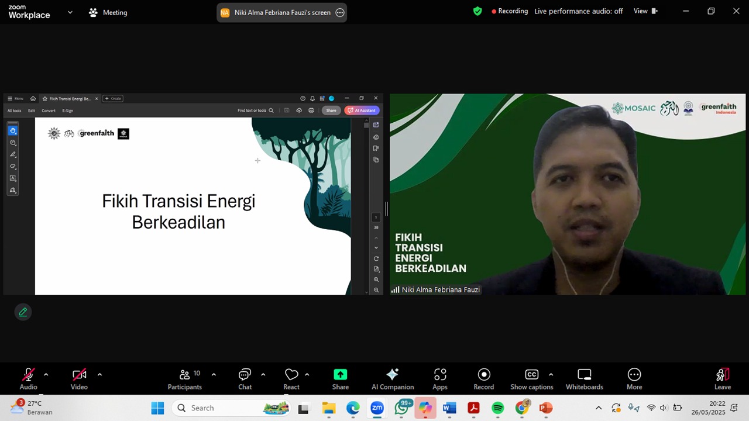Viewport: 749px width, 421px height.
Task: Click the Record button
Action: coord(483,379)
